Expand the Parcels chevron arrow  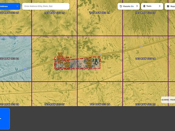[137, 6]
